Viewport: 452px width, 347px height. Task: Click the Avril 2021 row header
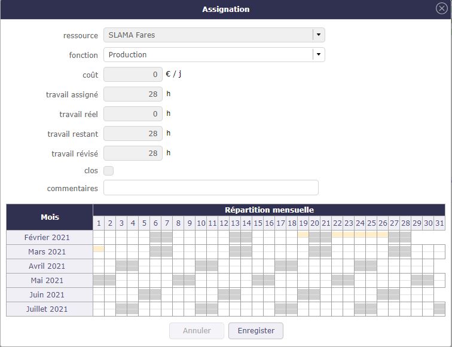(50, 266)
